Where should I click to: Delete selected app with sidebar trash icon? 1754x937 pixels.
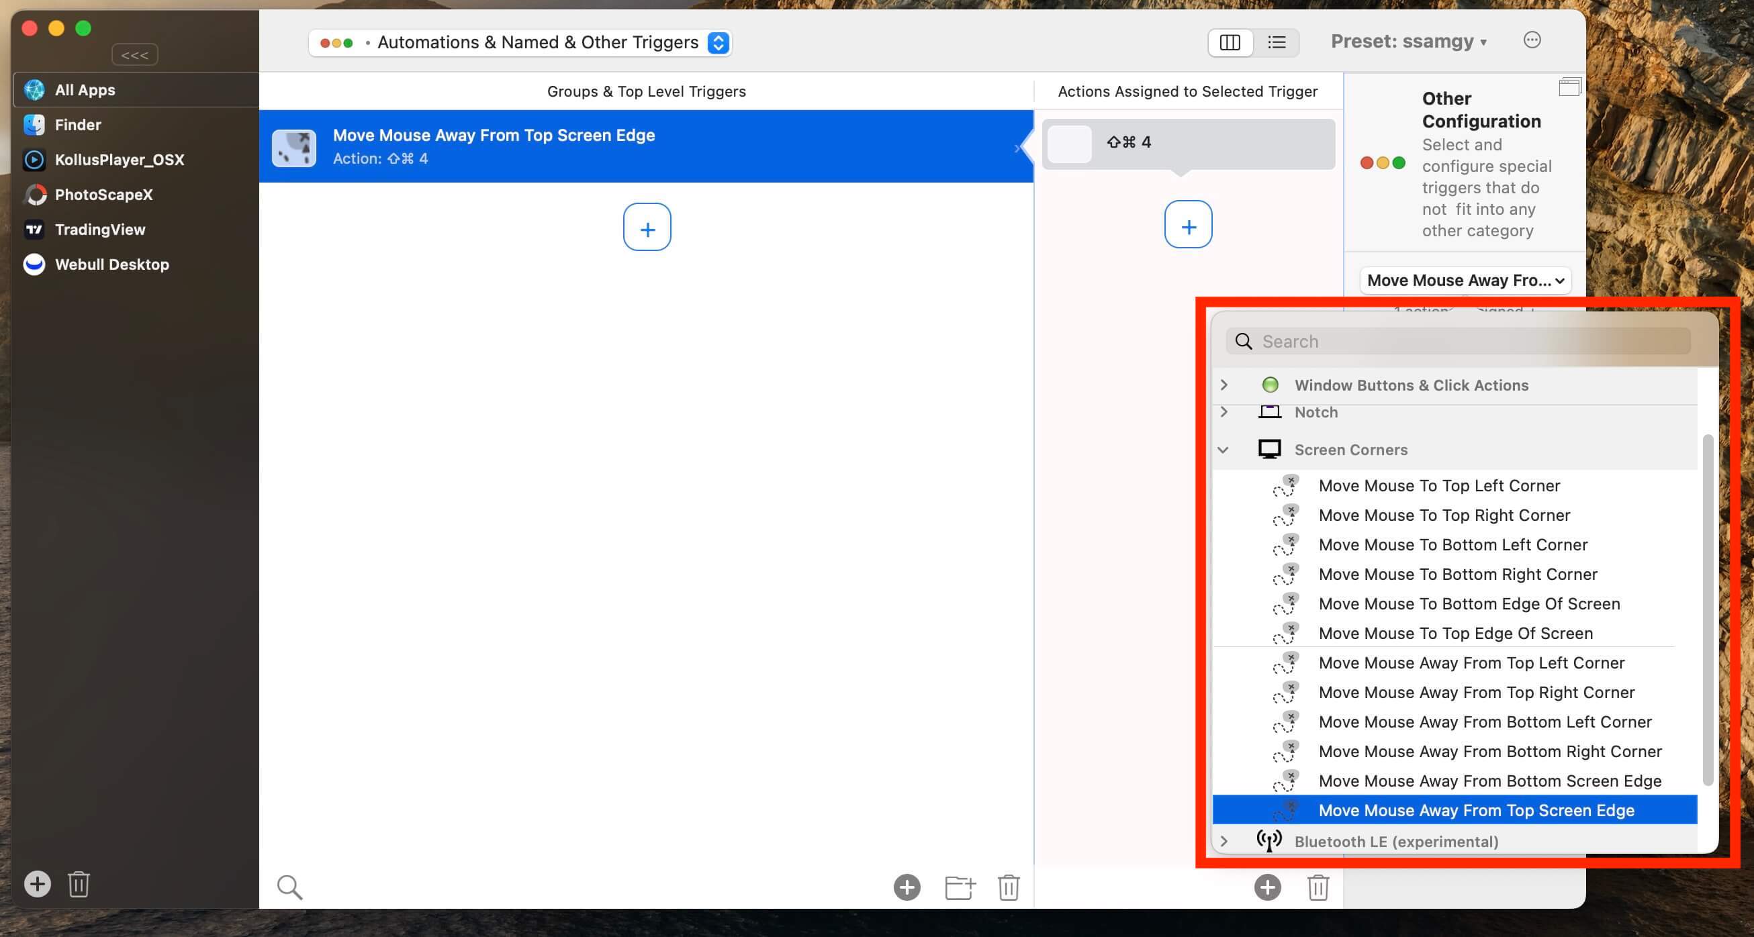point(79,884)
